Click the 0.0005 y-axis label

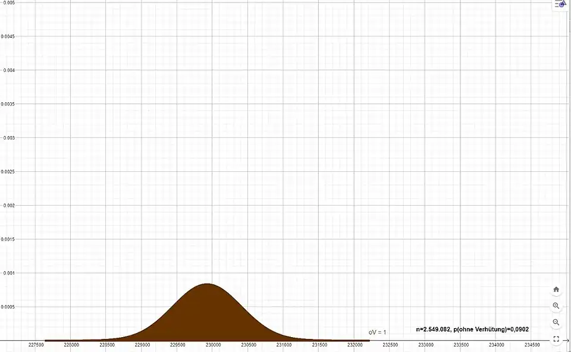click(x=8, y=307)
